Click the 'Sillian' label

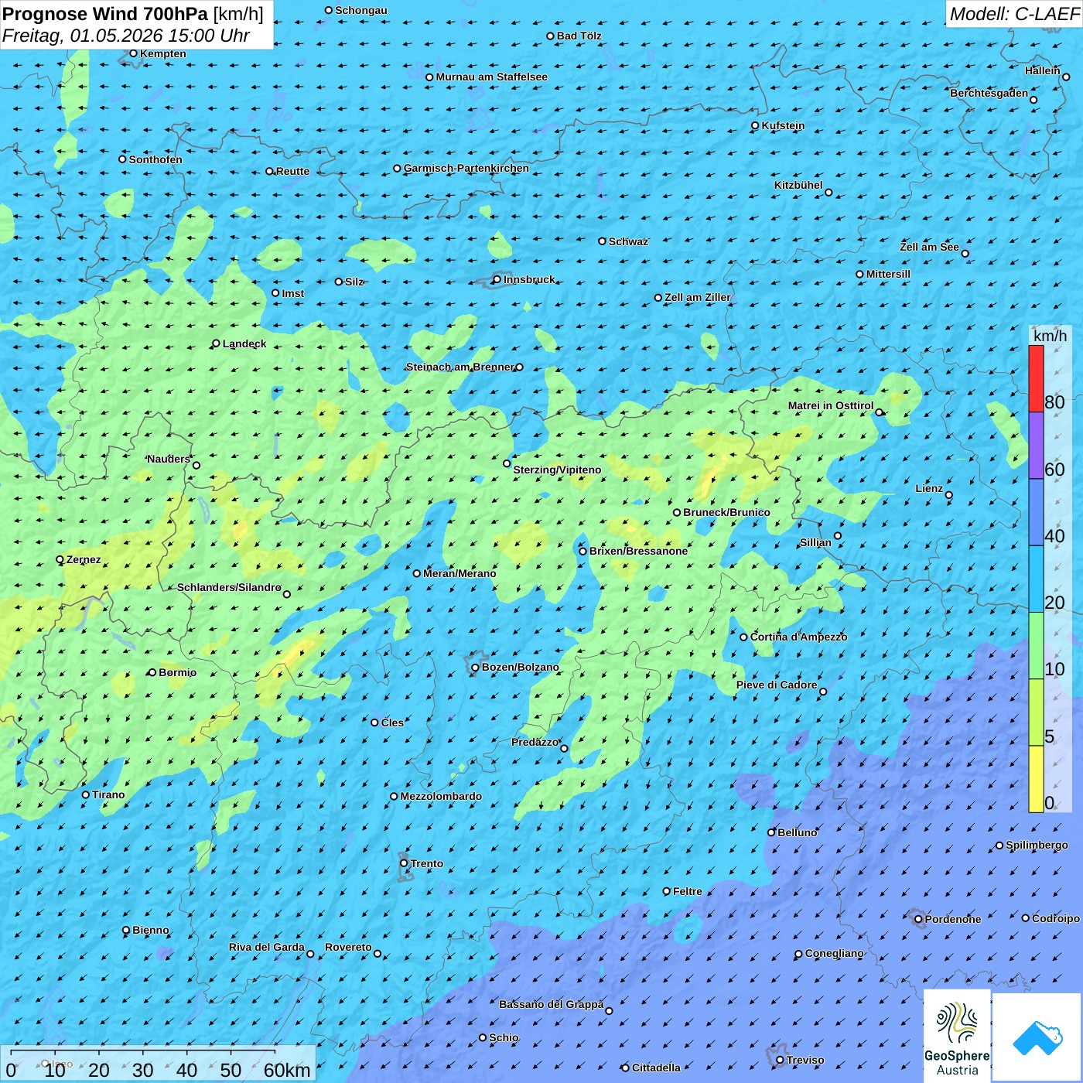(816, 542)
